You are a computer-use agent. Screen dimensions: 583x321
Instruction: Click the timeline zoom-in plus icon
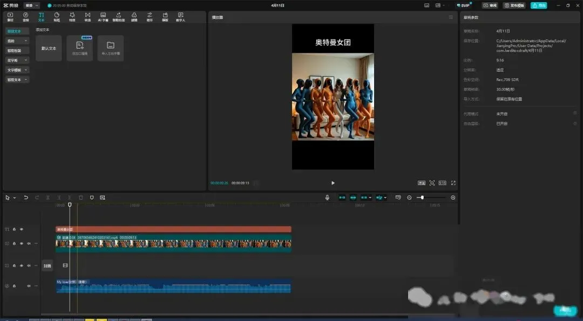pos(453,197)
